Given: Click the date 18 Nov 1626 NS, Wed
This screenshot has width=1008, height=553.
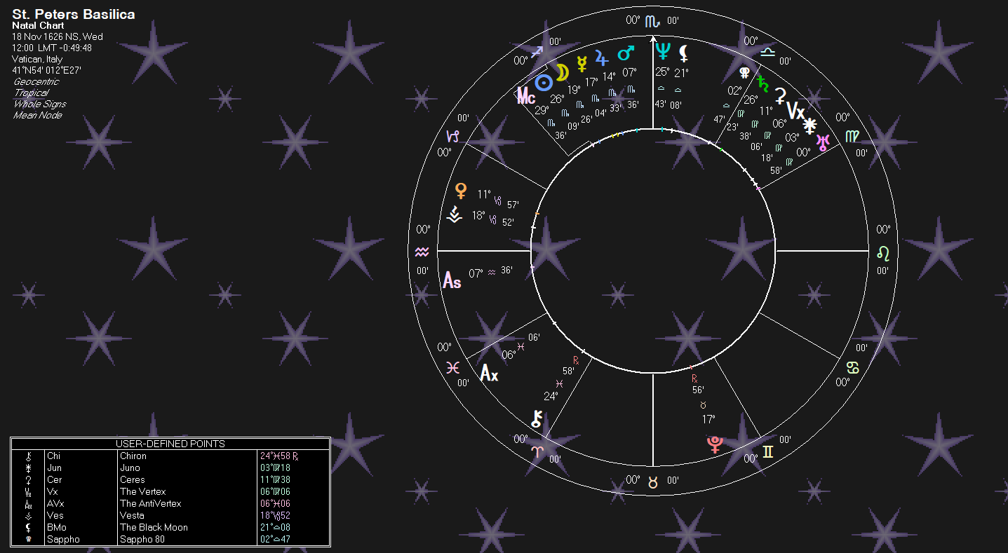Looking at the screenshot, I should point(58,36).
